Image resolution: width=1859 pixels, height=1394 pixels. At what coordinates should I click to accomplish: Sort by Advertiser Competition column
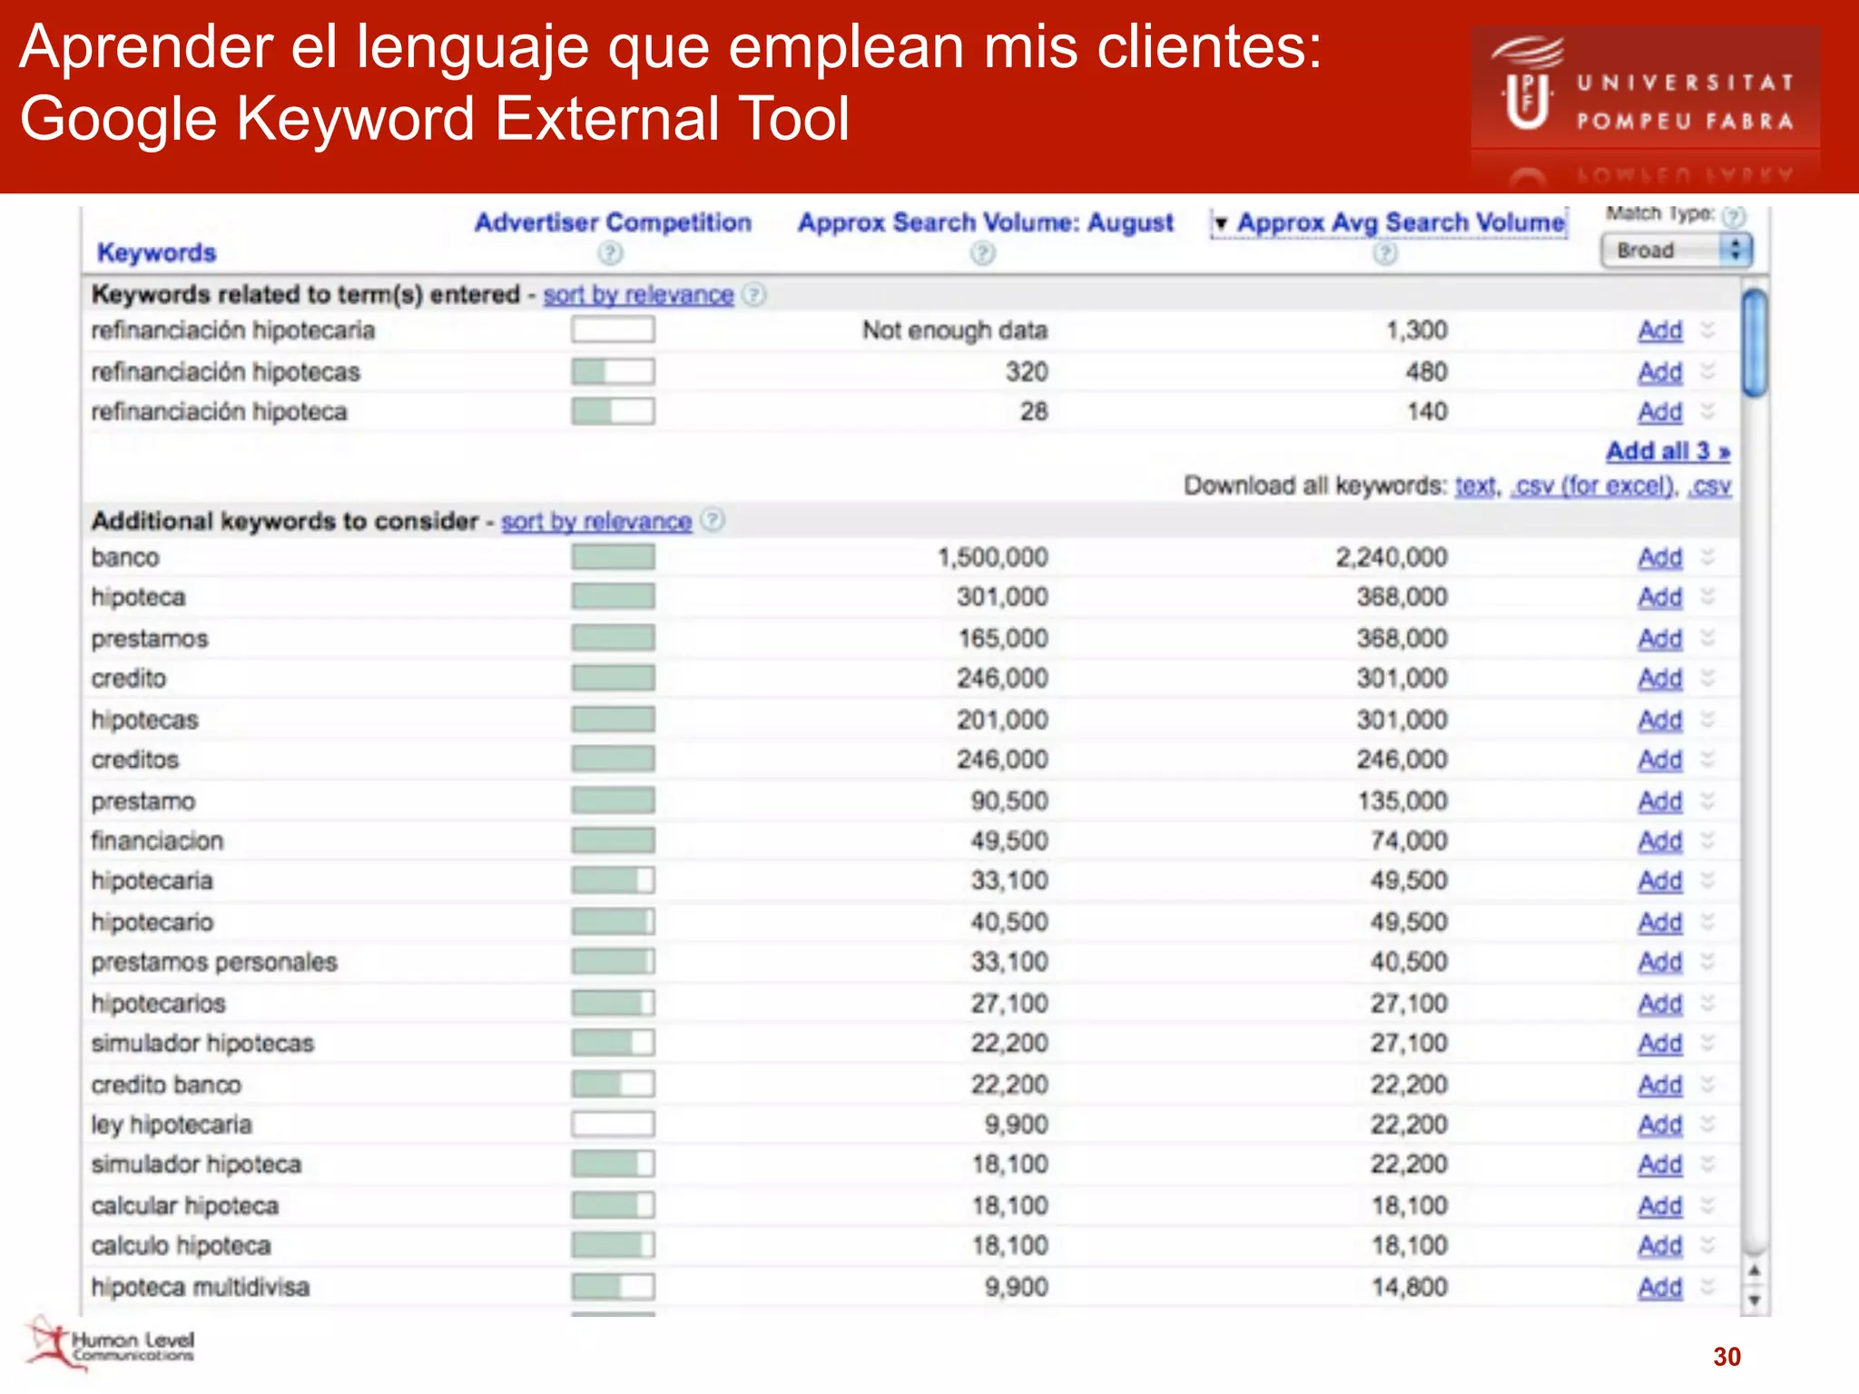coord(613,222)
